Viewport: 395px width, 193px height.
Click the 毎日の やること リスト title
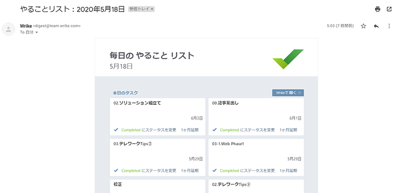(152, 55)
